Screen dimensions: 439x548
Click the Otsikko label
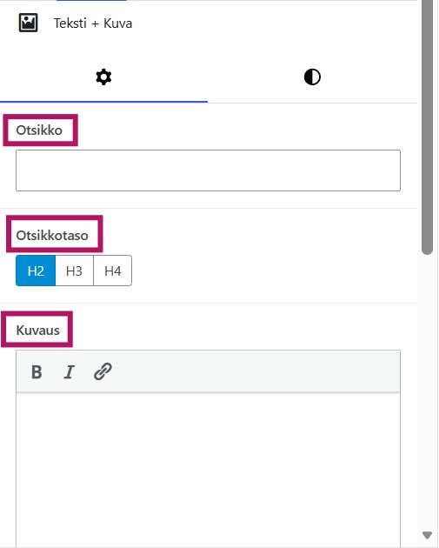pos(39,130)
